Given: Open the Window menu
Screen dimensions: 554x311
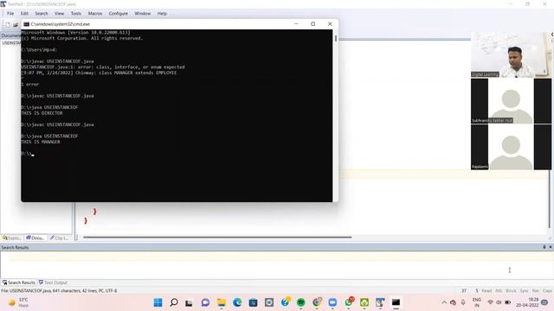Looking at the screenshot, I should (x=142, y=14).
